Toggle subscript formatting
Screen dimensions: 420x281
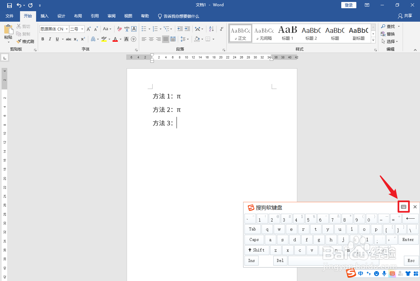pos(76,39)
